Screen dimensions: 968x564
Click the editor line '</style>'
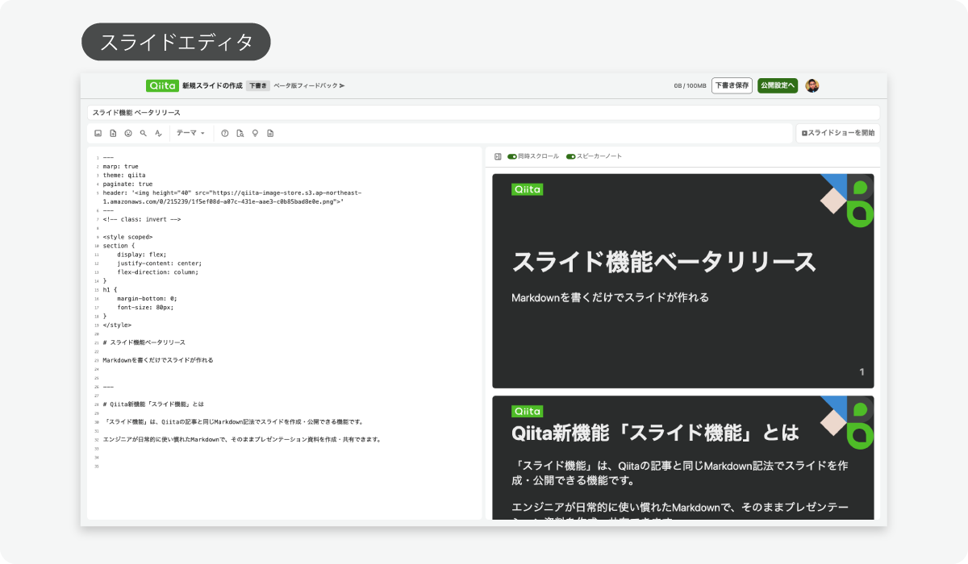117,325
